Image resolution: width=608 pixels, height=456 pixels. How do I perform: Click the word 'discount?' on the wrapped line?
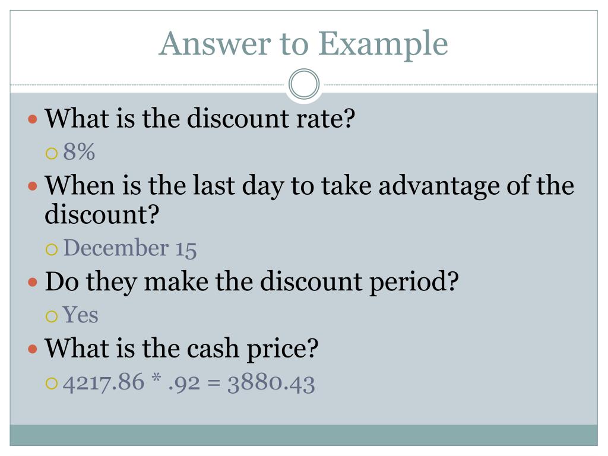tap(102, 214)
